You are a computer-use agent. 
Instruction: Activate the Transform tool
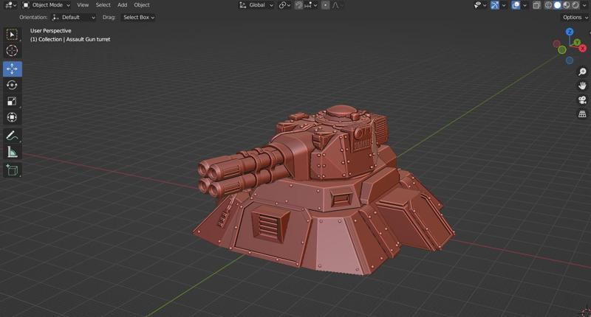[12, 117]
